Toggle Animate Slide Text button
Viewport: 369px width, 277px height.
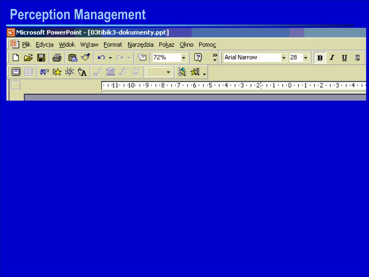coord(28,72)
